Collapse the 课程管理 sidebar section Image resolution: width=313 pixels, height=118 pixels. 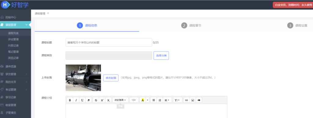15,25
